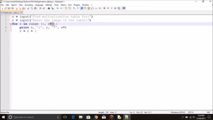
Task: Save the recorded macro icon
Action: click(119, 8)
